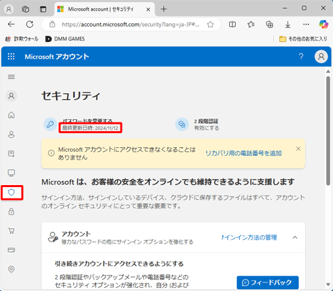Click リカバリ用の電話番号を追加 link

pyautogui.click(x=244, y=153)
